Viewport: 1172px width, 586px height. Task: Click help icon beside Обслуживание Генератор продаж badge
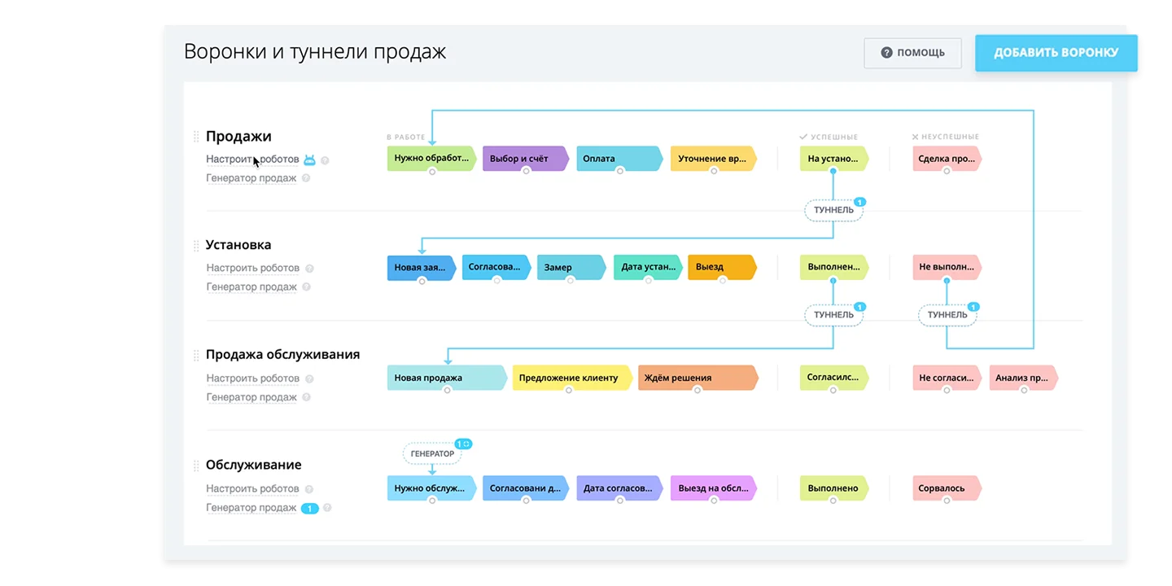(x=327, y=509)
